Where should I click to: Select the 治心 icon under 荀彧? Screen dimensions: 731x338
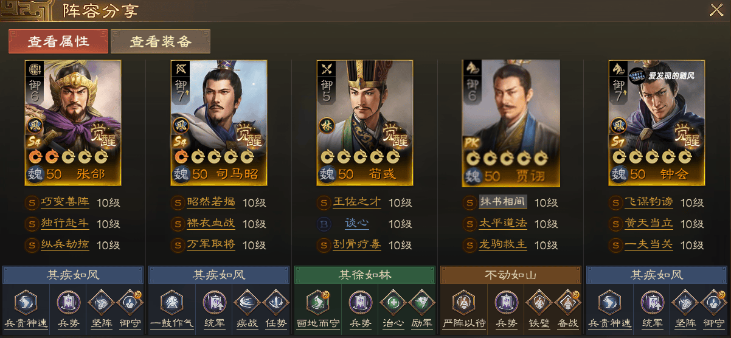(391, 302)
